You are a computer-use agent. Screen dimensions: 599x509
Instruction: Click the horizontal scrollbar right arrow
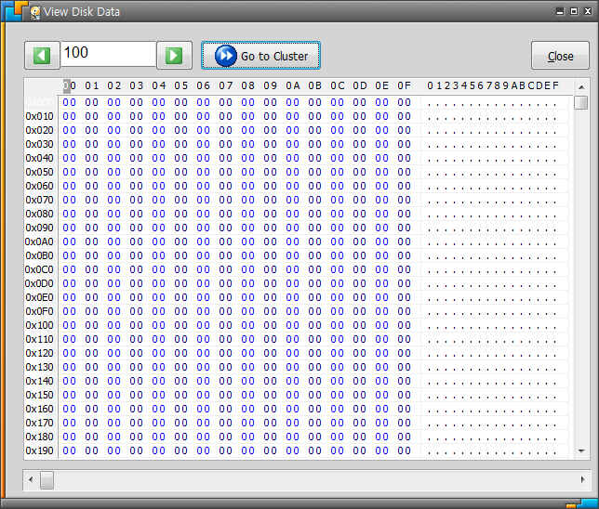click(x=581, y=480)
